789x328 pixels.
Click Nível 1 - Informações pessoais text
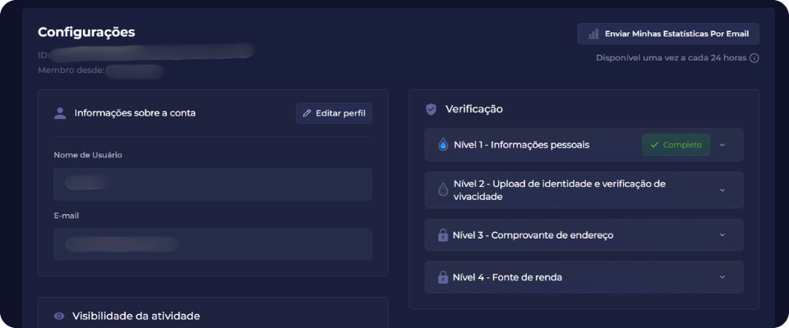click(521, 144)
